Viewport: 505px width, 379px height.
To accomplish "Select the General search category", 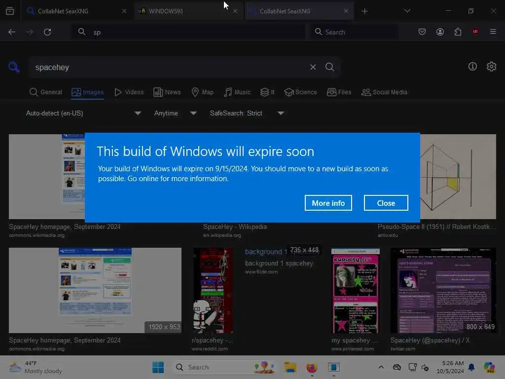I will point(45,92).
